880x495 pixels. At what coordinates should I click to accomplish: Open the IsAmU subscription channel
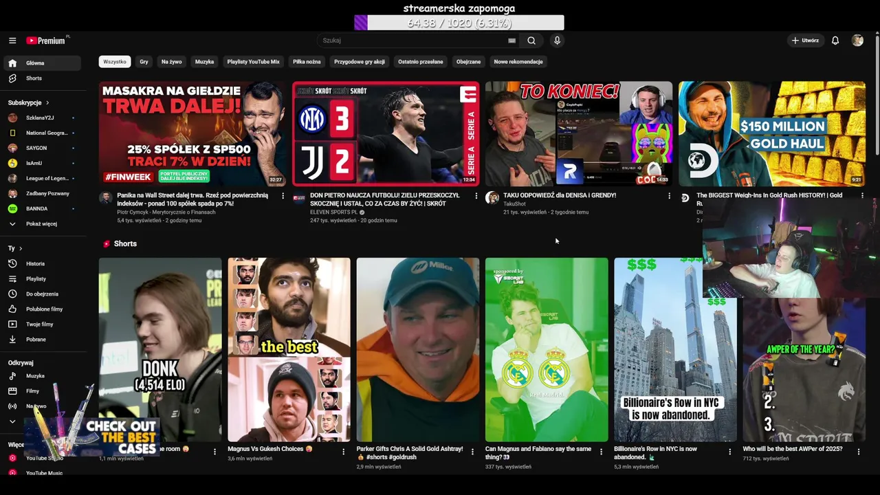41,163
